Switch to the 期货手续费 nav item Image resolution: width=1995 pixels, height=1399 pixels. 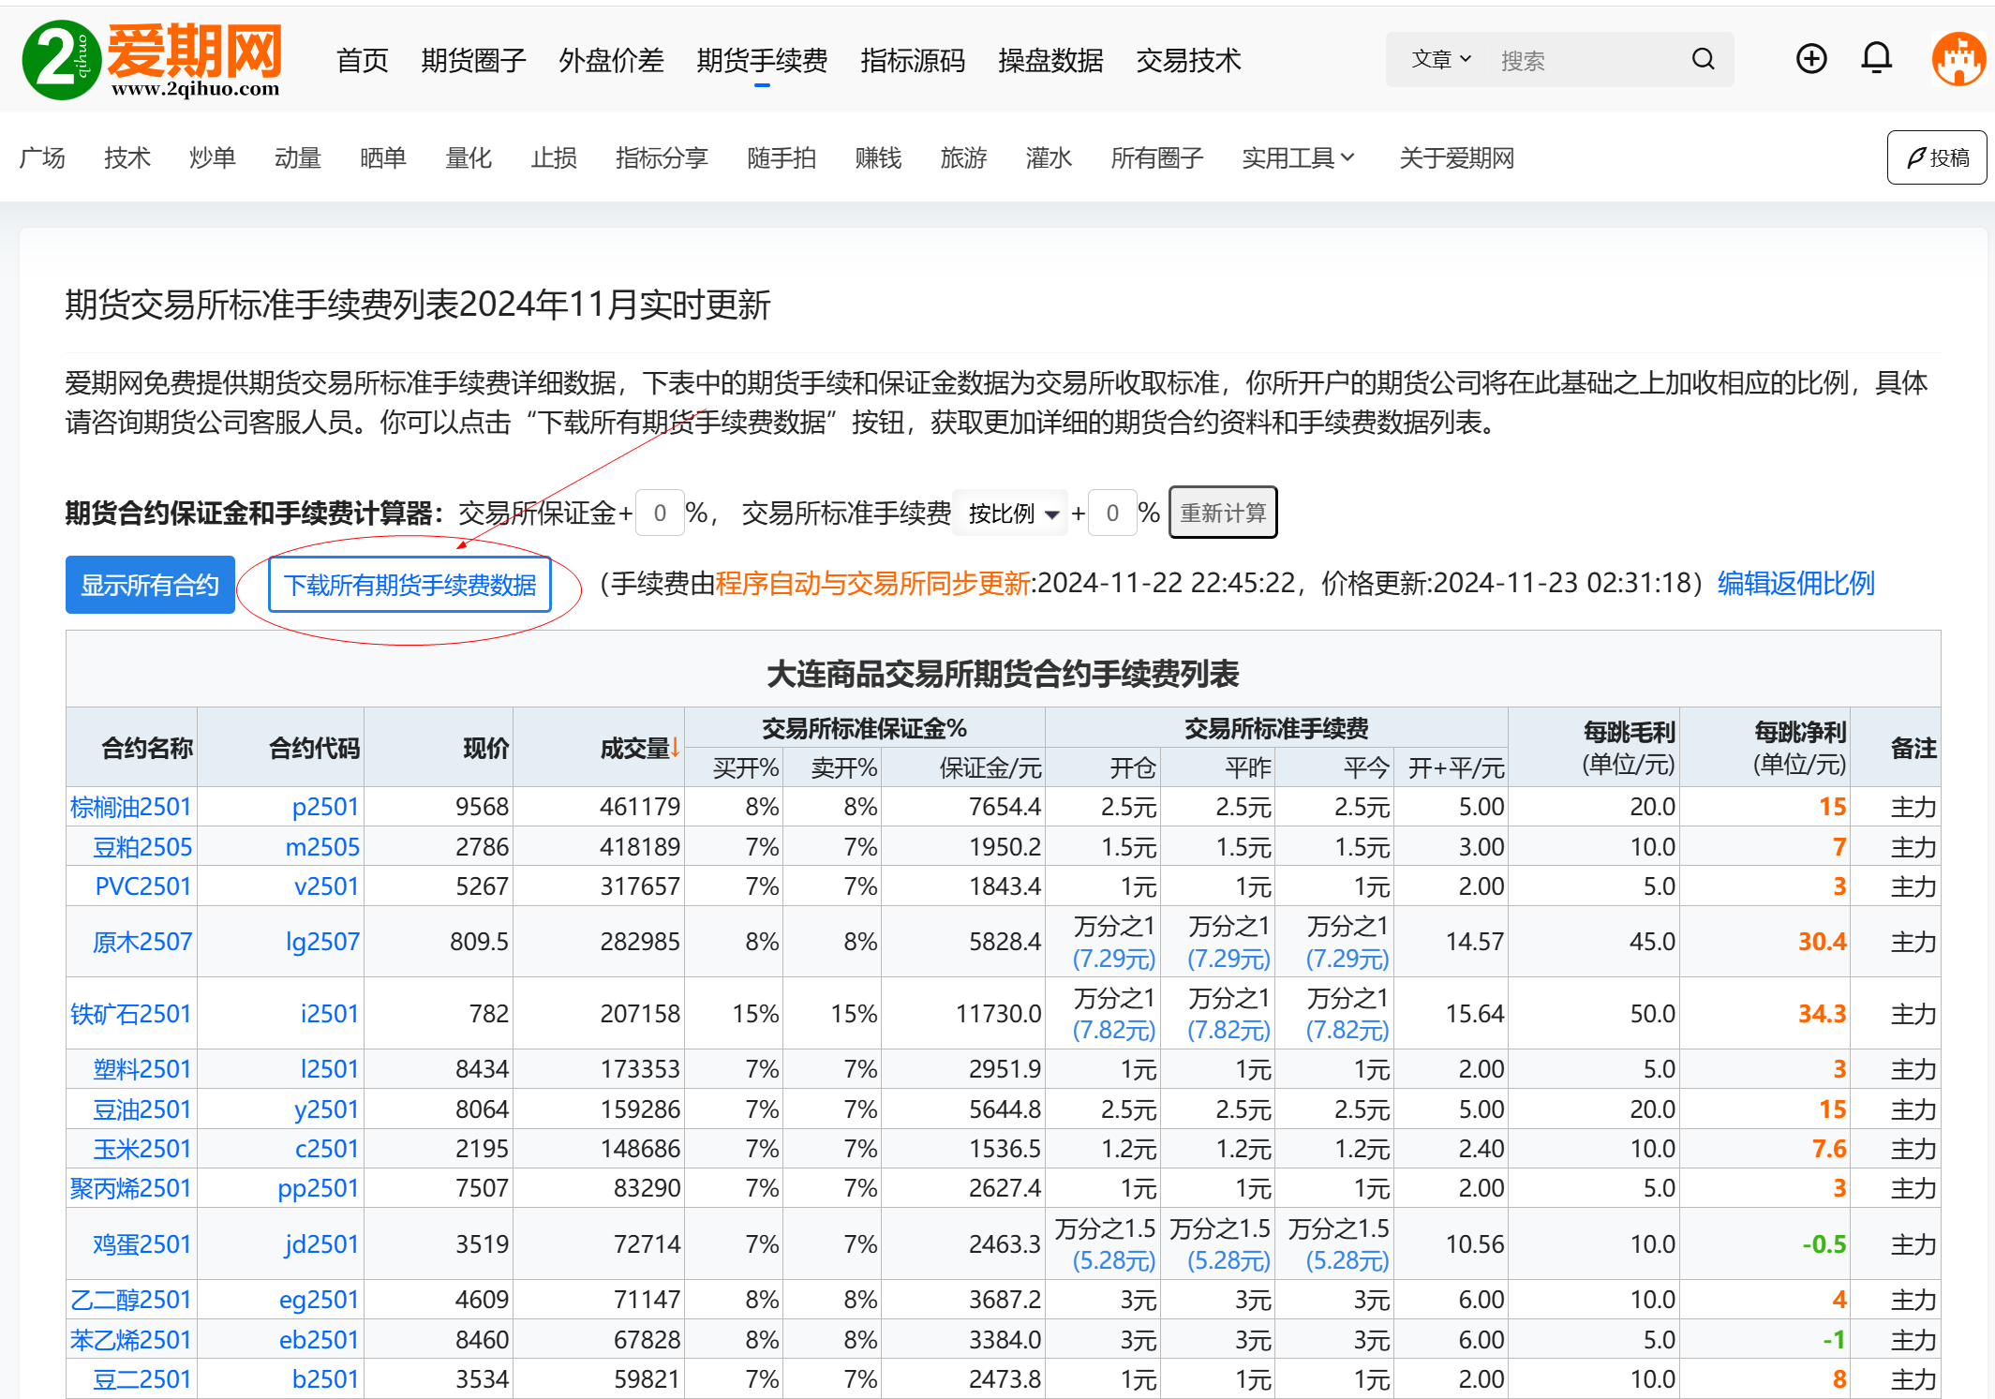(762, 59)
